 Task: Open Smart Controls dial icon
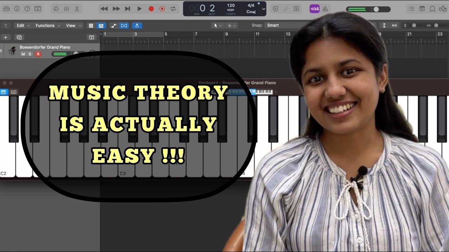tap(56, 9)
